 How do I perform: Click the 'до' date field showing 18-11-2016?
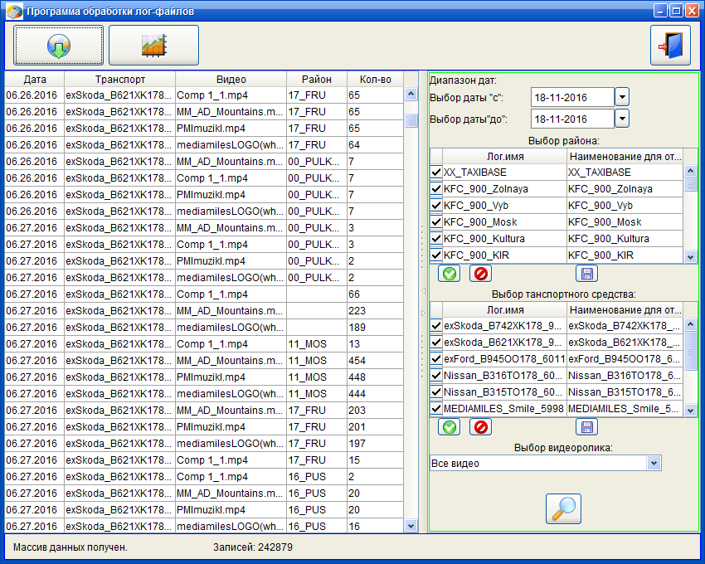tap(572, 119)
